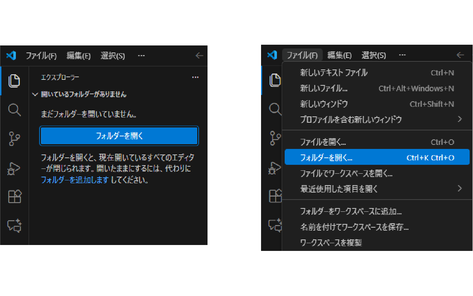Open 選択(S) menu in right window
Screen dimensions: 473x296
click(374, 55)
